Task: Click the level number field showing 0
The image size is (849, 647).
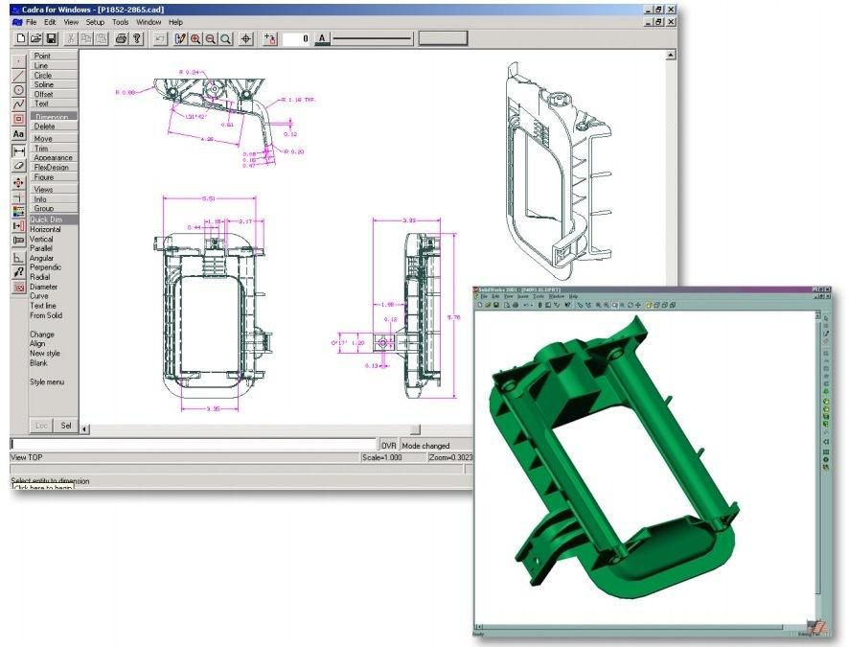Action: coord(296,38)
